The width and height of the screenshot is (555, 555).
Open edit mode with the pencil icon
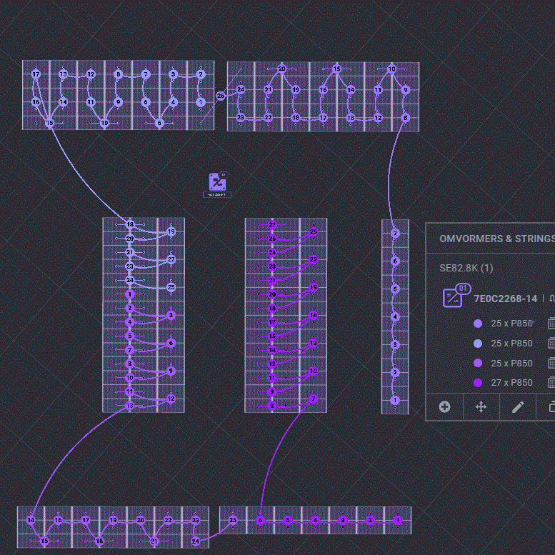[x=518, y=406]
